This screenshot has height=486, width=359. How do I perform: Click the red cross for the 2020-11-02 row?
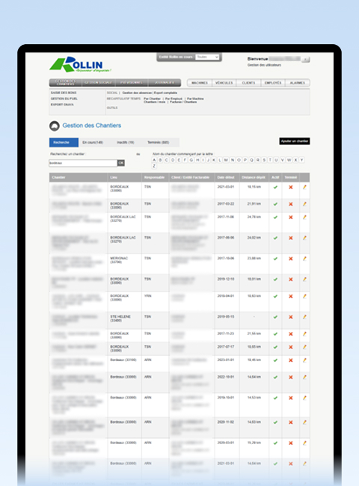pos(290,422)
